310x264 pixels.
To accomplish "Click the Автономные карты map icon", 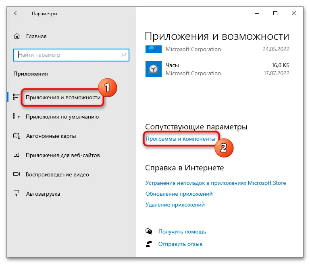I will click(17, 136).
